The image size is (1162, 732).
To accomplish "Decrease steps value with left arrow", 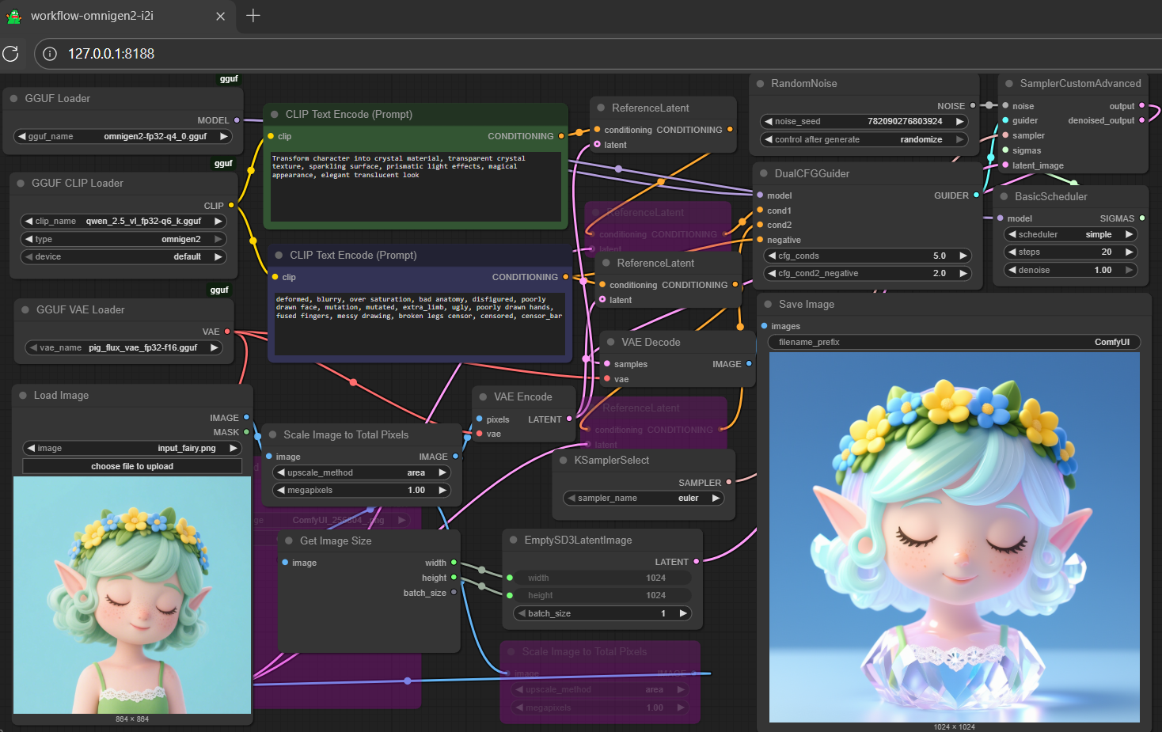I will (1012, 252).
